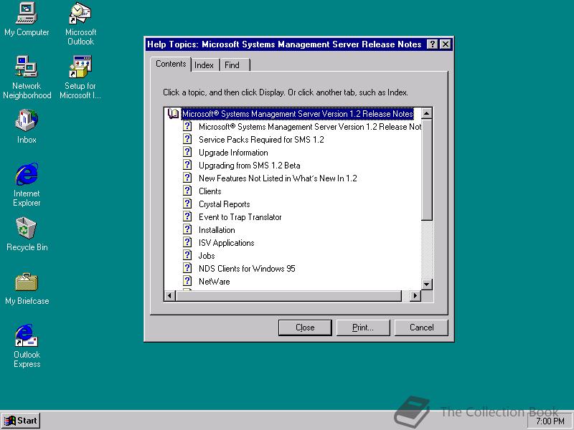The image size is (574, 430).
Task: Switch to the Index tab
Action: [x=204, y=65]
